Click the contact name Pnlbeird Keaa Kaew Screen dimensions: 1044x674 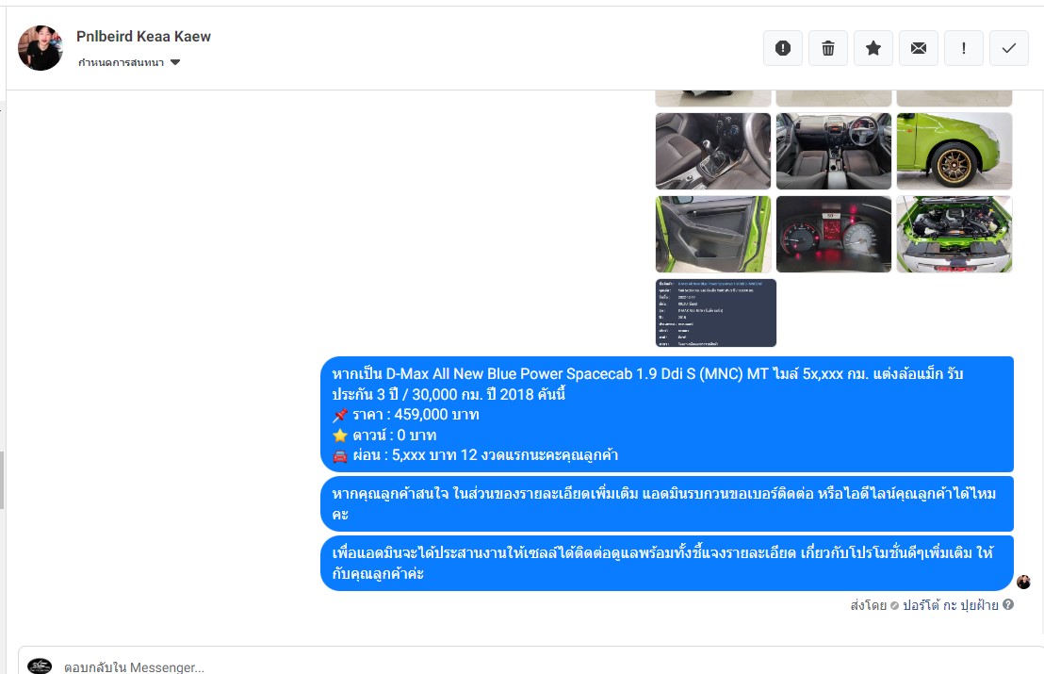point(144,37)
